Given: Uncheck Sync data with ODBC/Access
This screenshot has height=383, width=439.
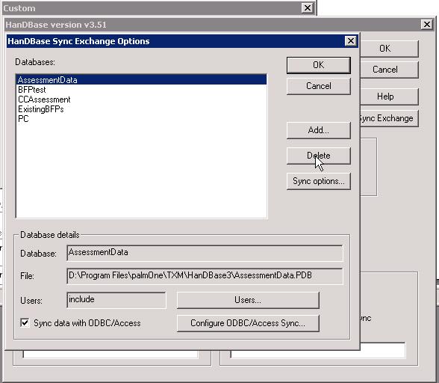Looking at the screenshot, I should coord(25,322).
